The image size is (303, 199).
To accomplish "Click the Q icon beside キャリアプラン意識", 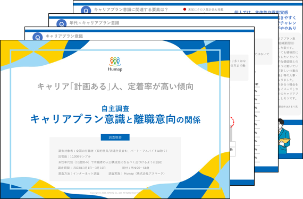I will coord(38,37).
